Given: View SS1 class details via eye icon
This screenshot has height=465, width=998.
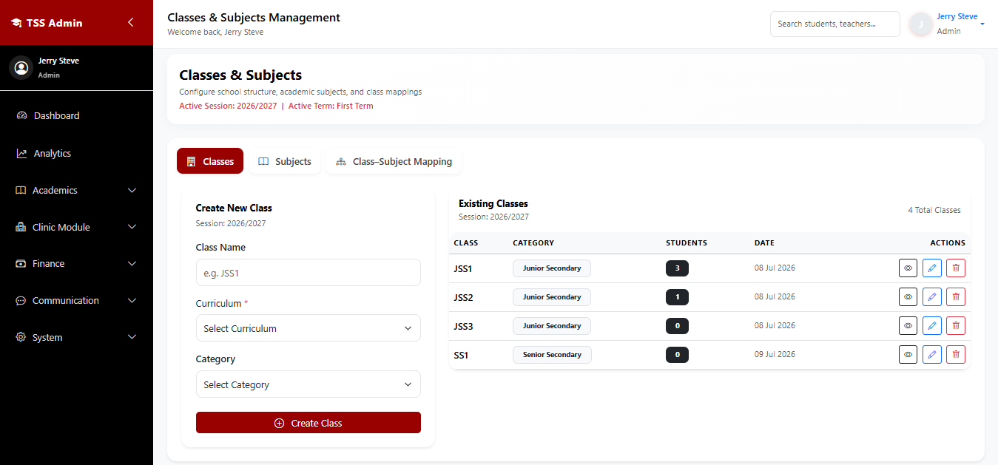Looking at the screenshot, I should point(908,355).
